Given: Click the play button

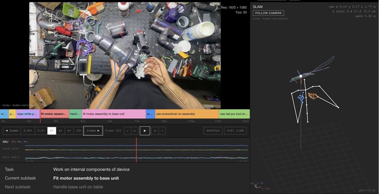Looking at the screenshot, I should coord(145,131).
